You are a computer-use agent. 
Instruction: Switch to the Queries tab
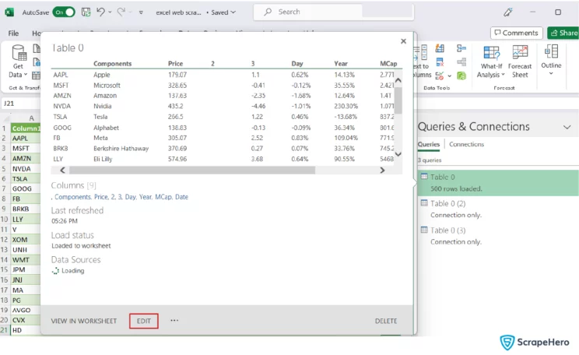coord(429,144)
